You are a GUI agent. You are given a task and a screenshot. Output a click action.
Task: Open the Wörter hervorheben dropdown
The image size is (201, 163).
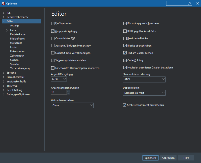point(72,105)
